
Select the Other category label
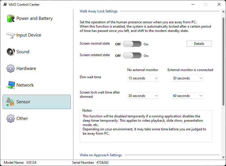(x=22, y=119)
